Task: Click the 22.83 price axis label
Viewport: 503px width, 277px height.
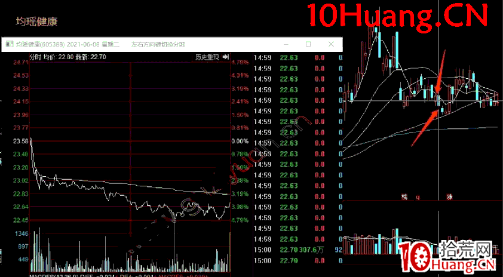Action: pos(20,193)
